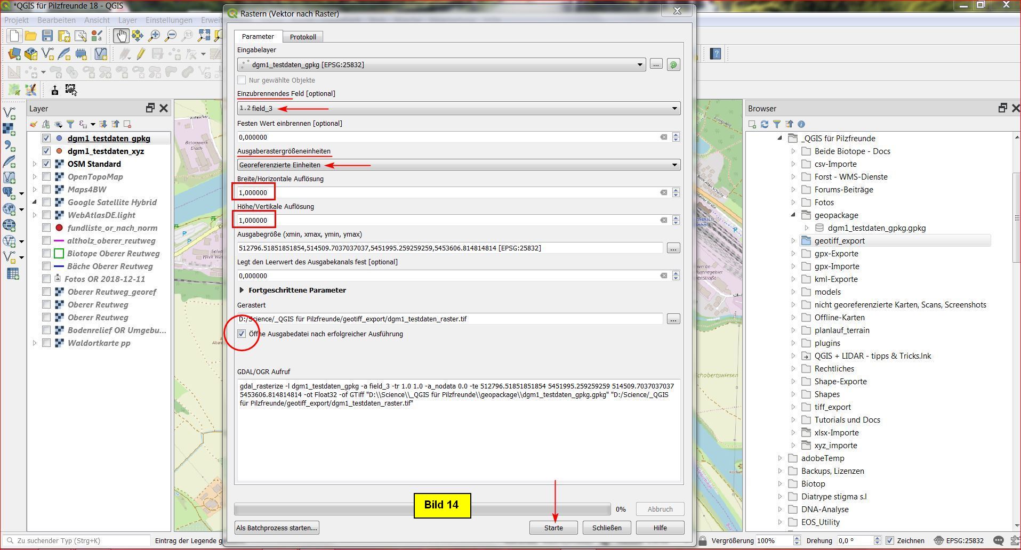Expand 'Fortgeschrittene Parameter' section

tap(242, 290)
